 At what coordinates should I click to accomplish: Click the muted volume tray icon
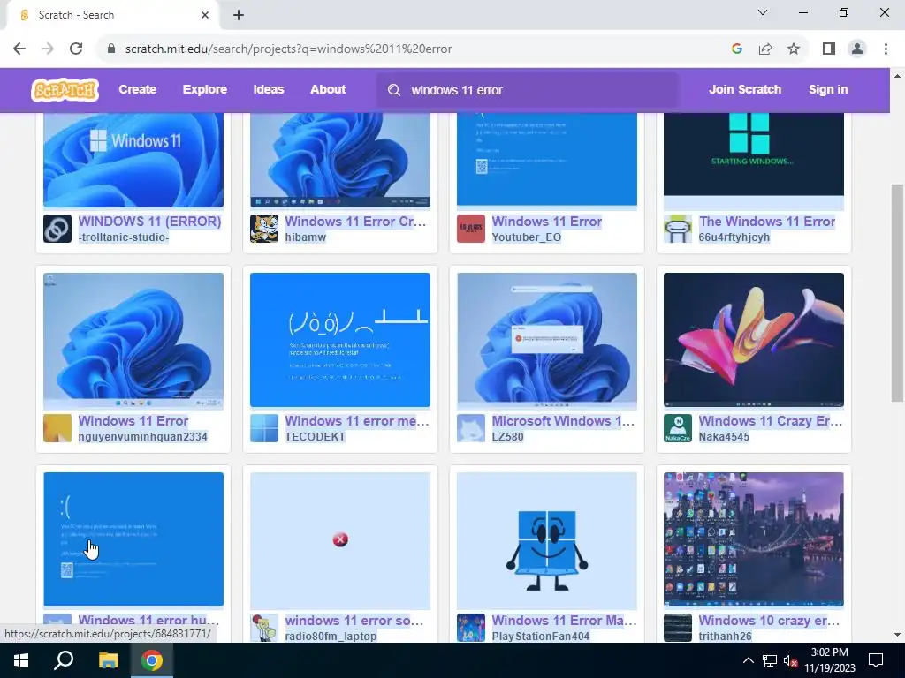point(790,660)
